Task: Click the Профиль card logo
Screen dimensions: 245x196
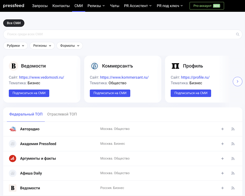Action: click(175, 66)
